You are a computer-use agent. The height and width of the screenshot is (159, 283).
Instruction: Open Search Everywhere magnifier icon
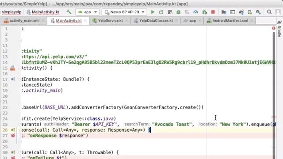[269, 12]
